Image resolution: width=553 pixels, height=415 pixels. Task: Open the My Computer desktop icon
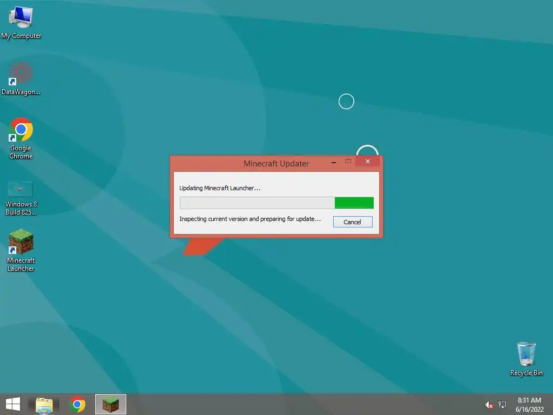point(21,23)
